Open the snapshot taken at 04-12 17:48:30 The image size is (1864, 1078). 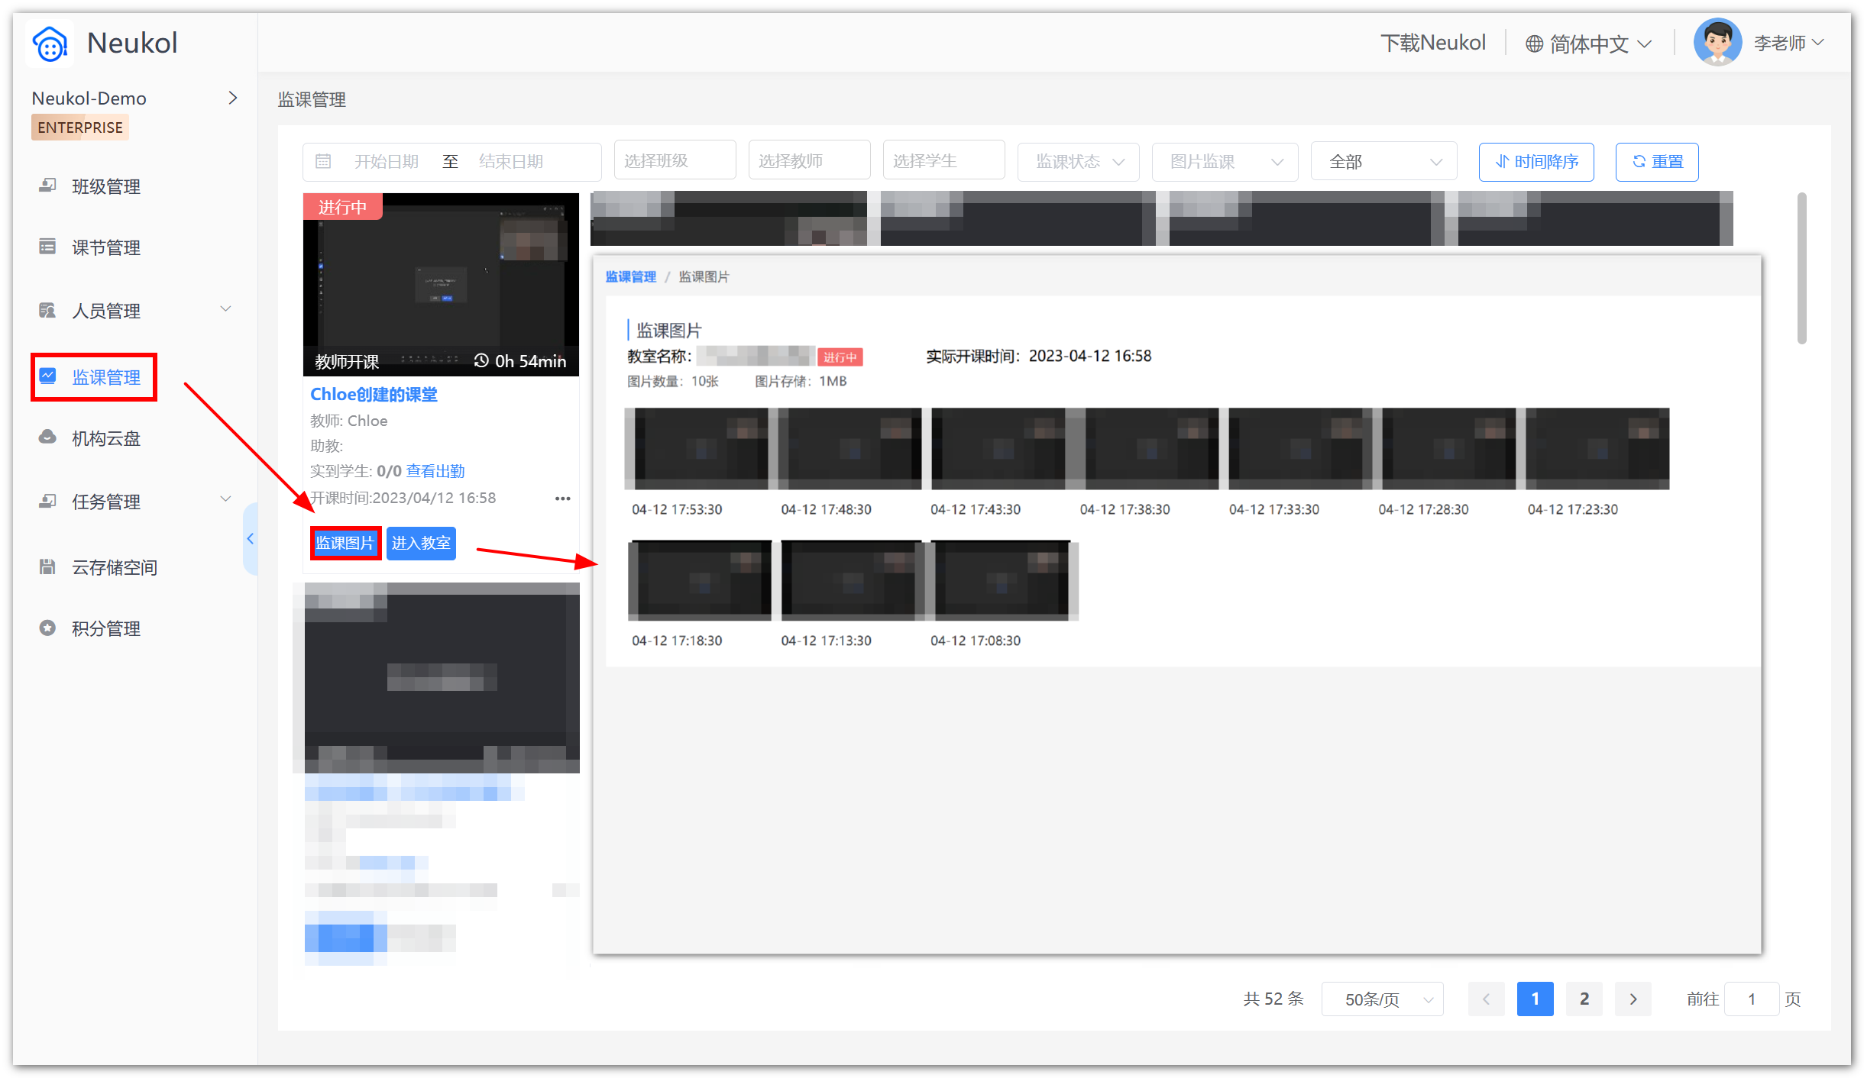click(849, 449)
